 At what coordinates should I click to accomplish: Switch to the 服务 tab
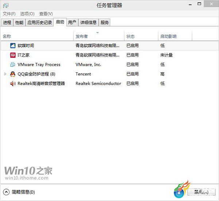click(104, 23)
